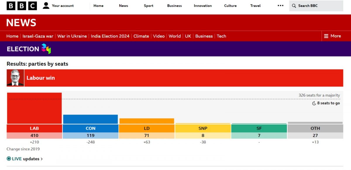The height and width of the screenshot is (170, 351).
Task: Click the large NEWS heading
Action: (21, 23)
